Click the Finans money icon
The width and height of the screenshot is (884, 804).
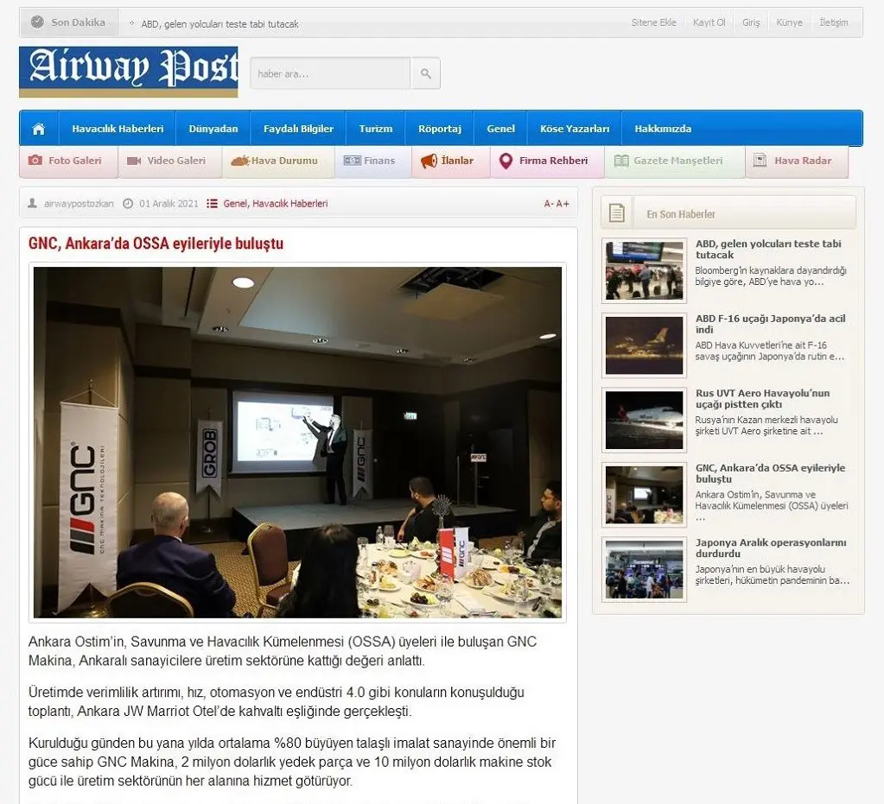coord(353,161)
